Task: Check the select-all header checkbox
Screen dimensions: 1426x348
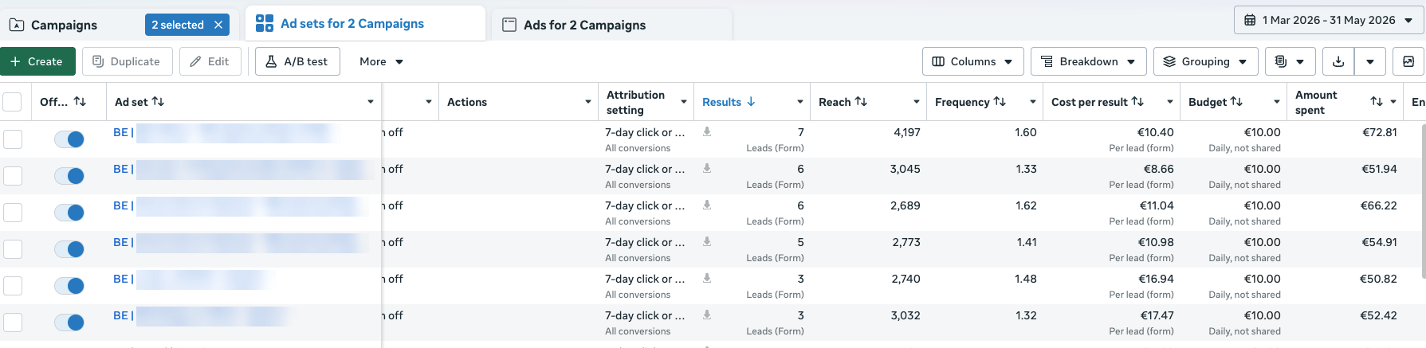Action: coord(12,102)
